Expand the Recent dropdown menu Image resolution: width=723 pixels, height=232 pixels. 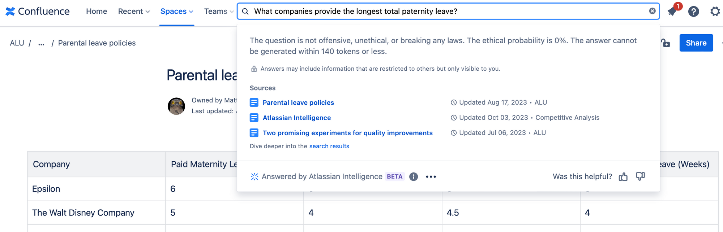(134, 12)
